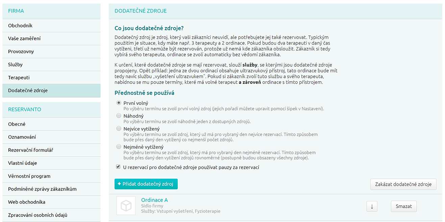Move Ordinace A down with arrow button
Screen dimensions: 445x222
372,206
